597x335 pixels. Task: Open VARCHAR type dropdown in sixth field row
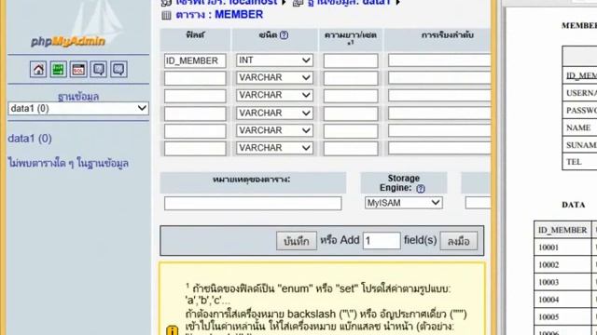tap(274, 148)
